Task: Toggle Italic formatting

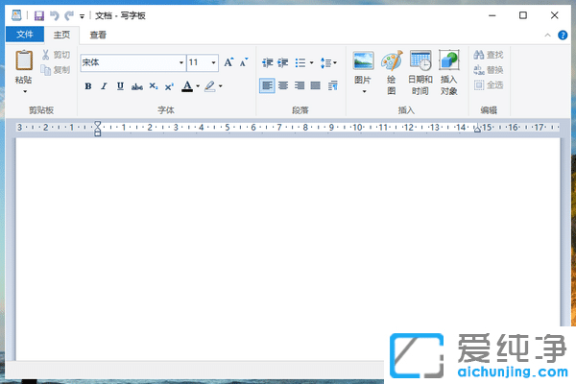Action: [105, 86]
